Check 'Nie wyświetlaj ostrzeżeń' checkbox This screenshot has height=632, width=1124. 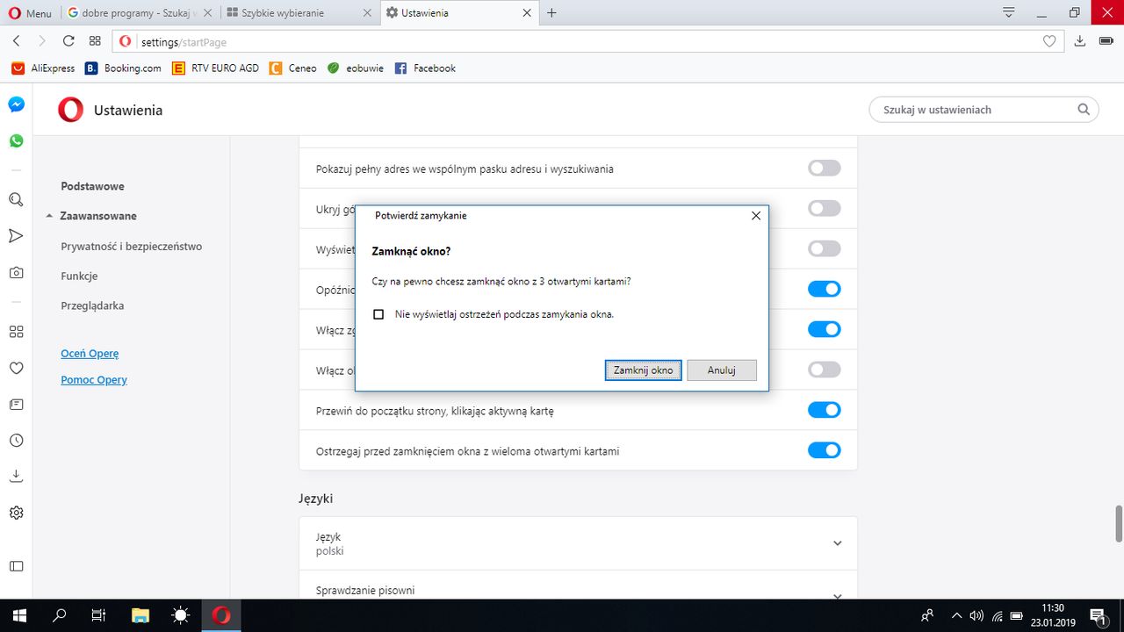point(378,314)
